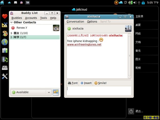The width and height of the screenshot is (160, 120).
Task: Click the red heart favorites icon in sidebar
Action: pos(5,16)
